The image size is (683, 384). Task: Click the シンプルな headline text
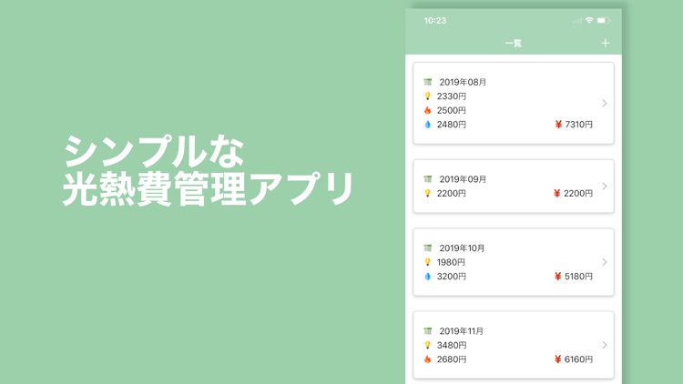153,151
